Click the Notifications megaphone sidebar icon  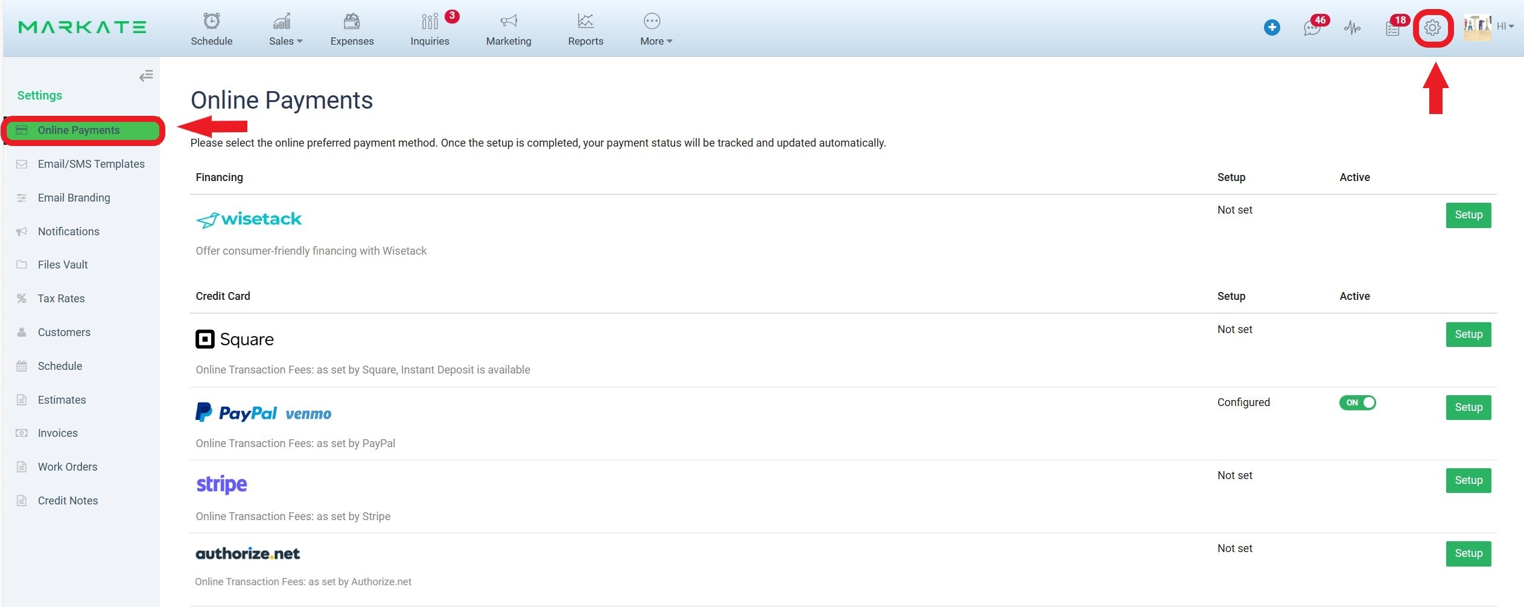22,232
